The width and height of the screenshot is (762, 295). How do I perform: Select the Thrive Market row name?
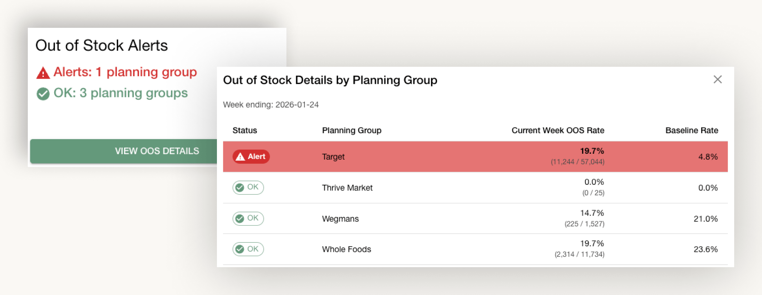click(x=347, y=188)
